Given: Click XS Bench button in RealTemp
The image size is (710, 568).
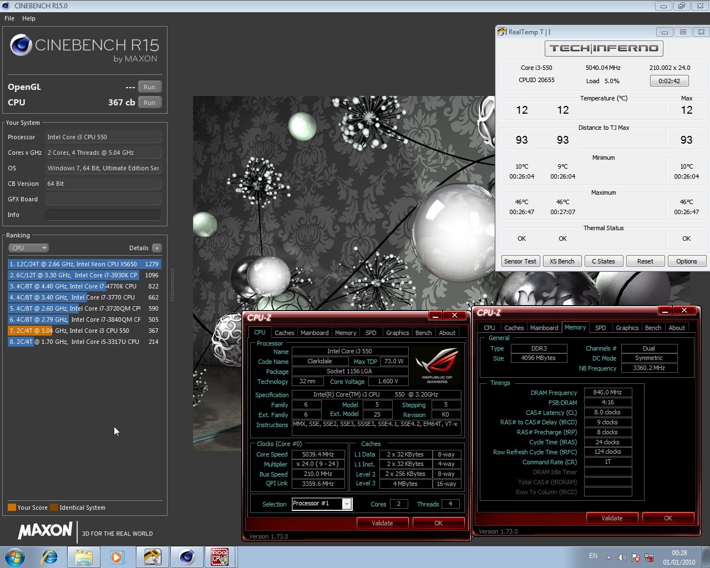Looking at the screenshot, I should (x=562, y=261).
